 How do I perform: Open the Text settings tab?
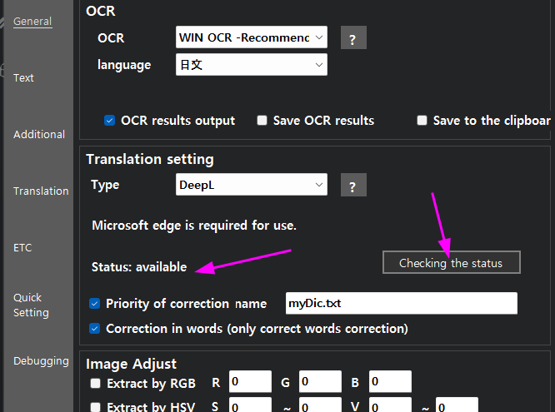[x=23, y=78]
